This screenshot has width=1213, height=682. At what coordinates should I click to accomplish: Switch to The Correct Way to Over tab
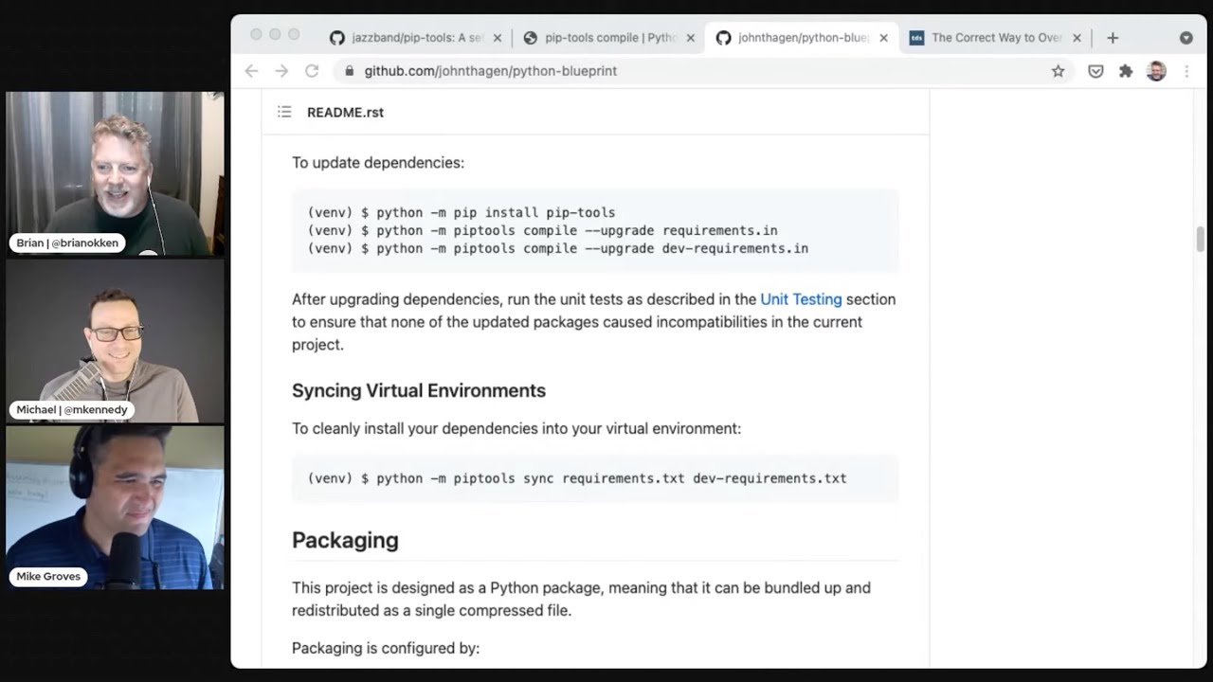click(986, 38)
